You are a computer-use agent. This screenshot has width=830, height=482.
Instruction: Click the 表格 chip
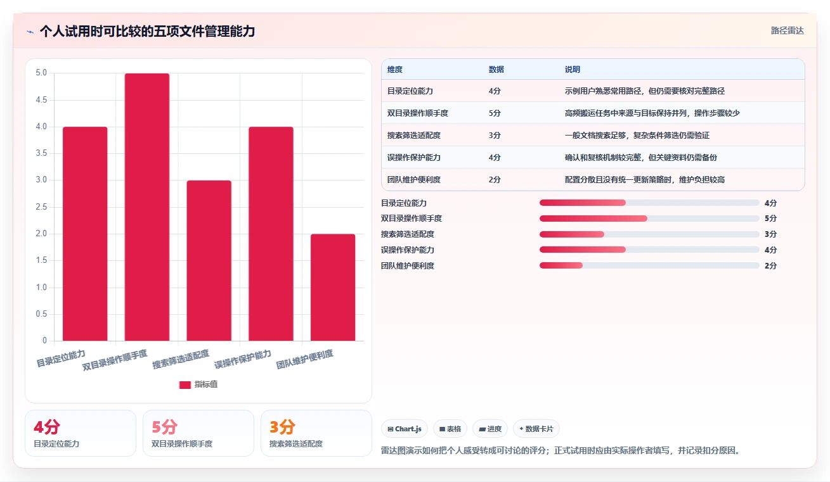(450, 429)
